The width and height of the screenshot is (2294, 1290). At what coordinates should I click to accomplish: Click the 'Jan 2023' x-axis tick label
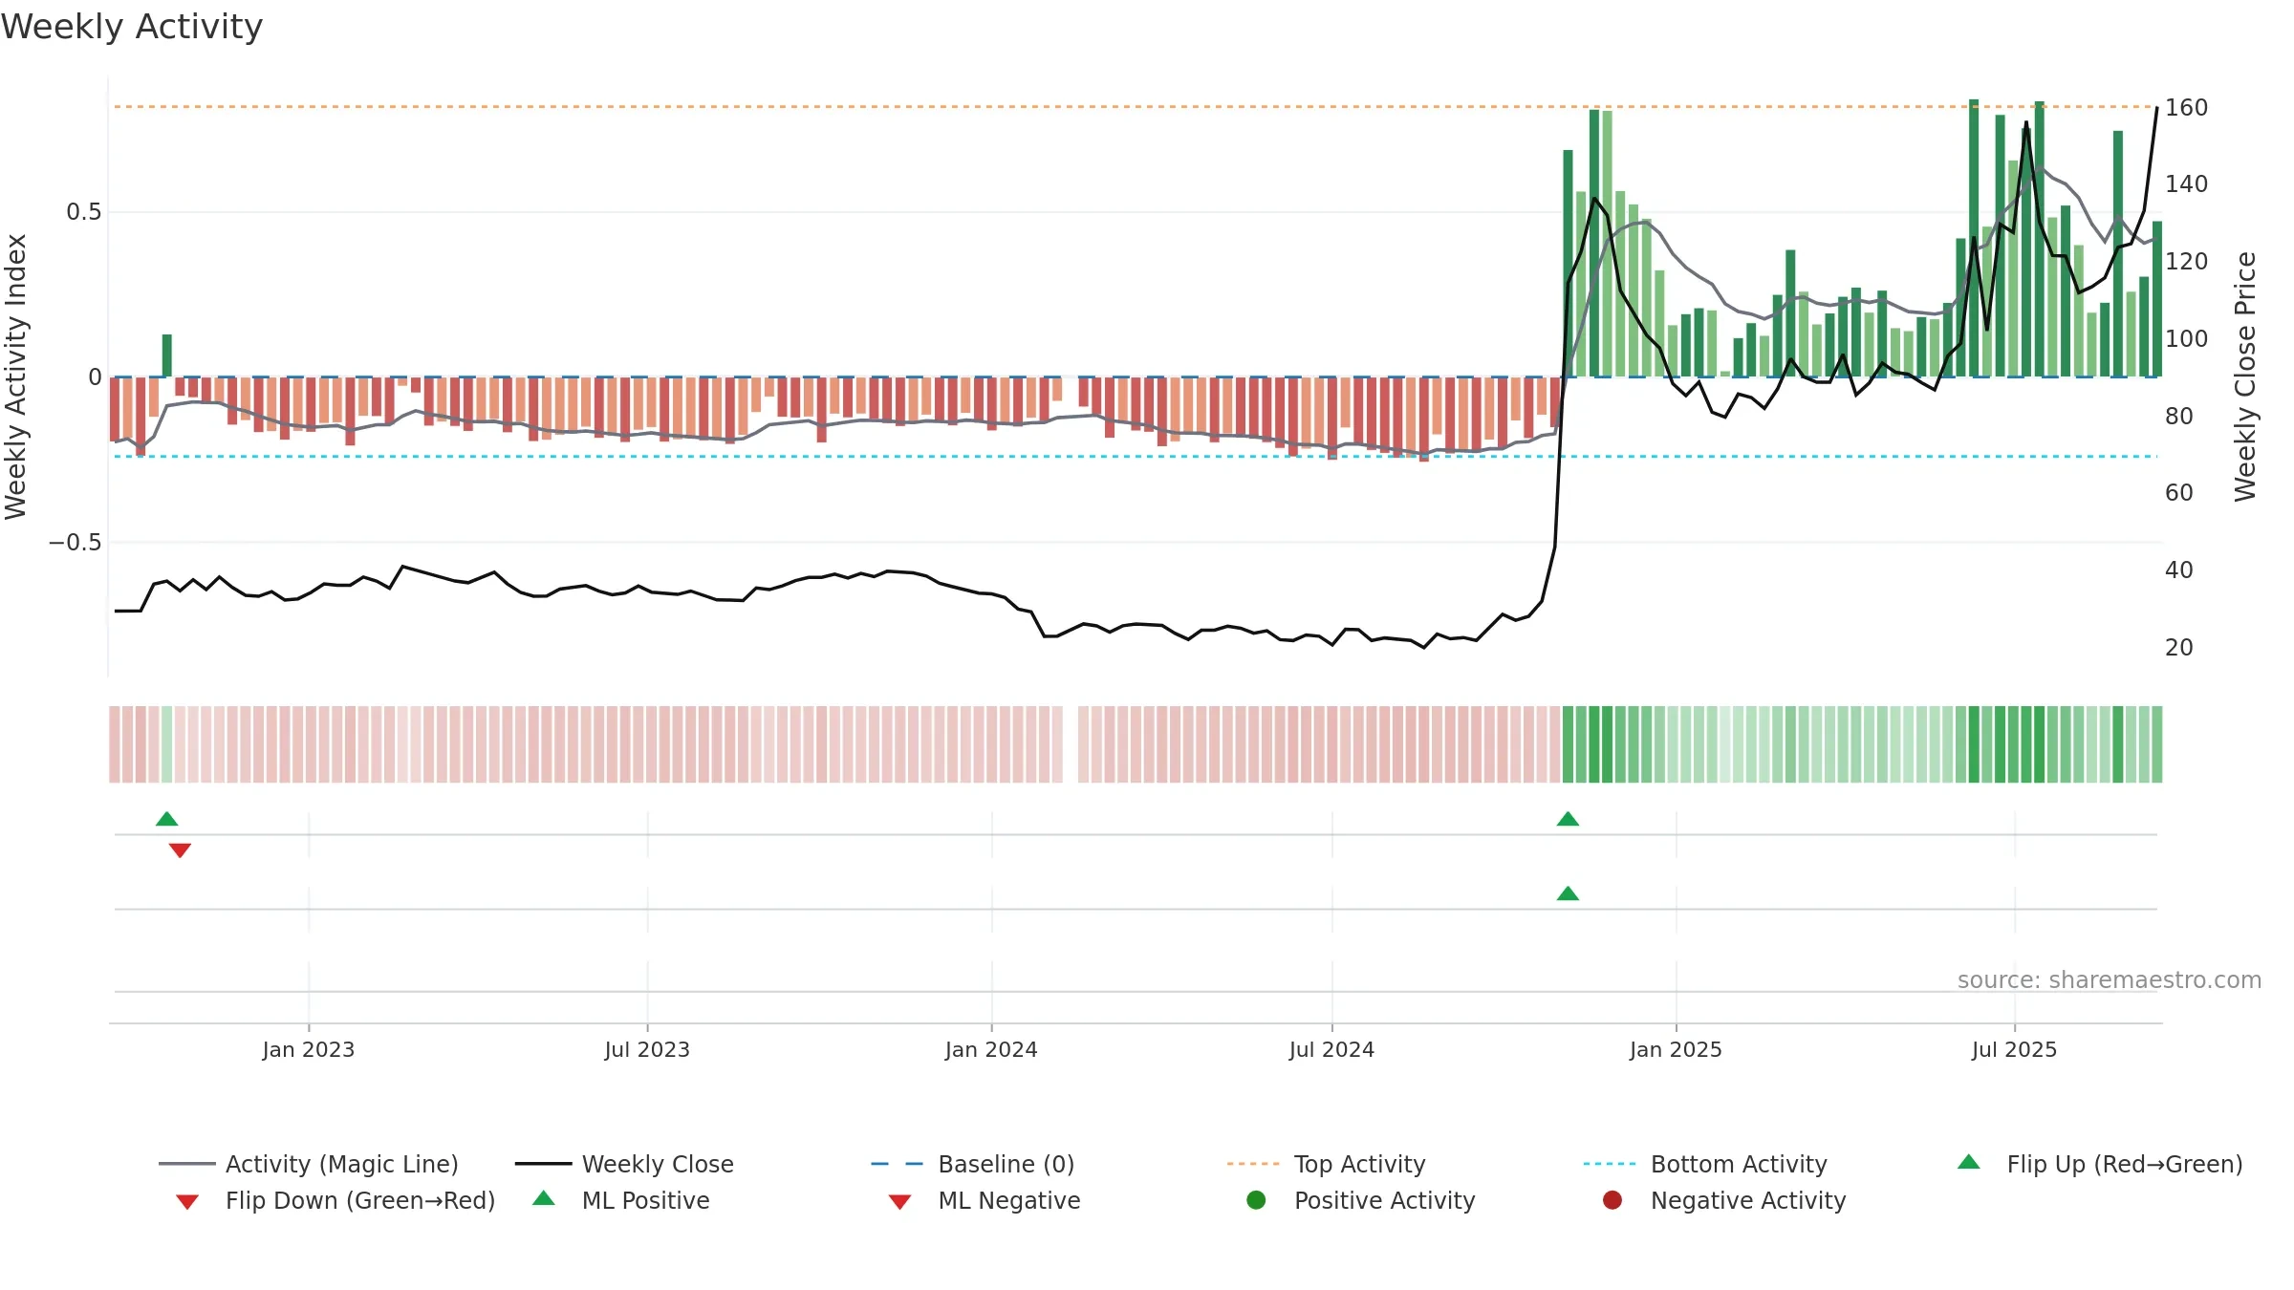pos(309,1049)
